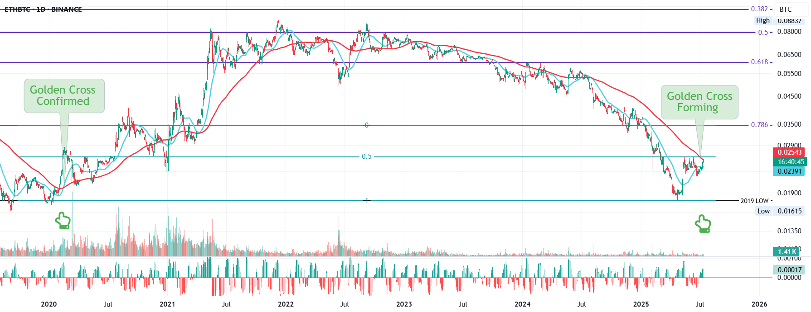811x312 pixels.
Task: Click the 2019 LOW line label
Action: (754, 201)
